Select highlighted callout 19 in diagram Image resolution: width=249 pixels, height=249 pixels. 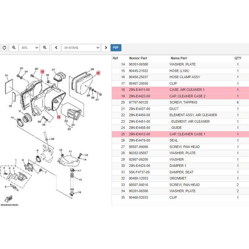[x=42, y=72]
